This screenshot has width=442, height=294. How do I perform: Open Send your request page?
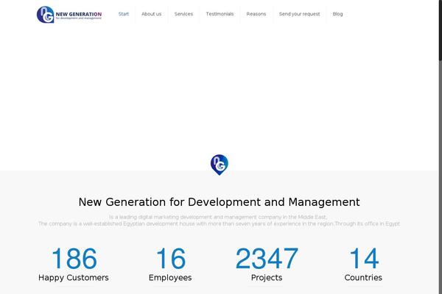click(x=299, y=14)
